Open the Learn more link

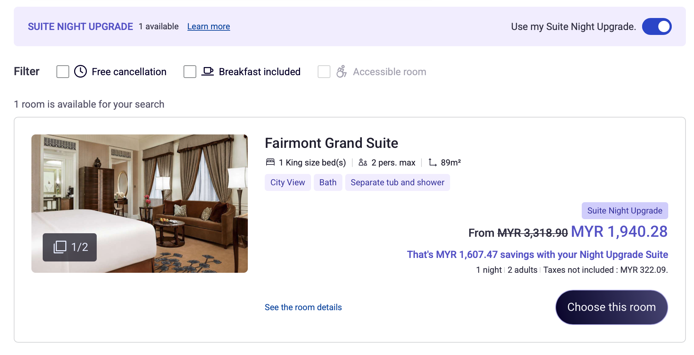[209, 26]
